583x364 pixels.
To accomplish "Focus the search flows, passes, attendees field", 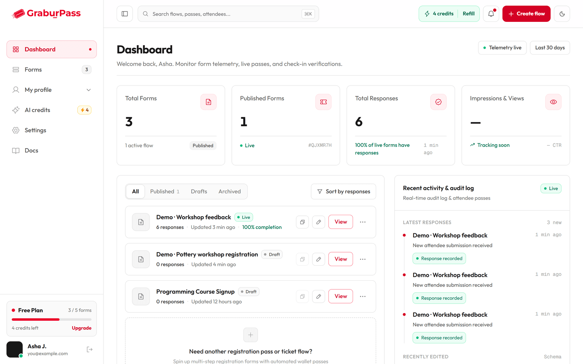I will click(x=228, y=14).
